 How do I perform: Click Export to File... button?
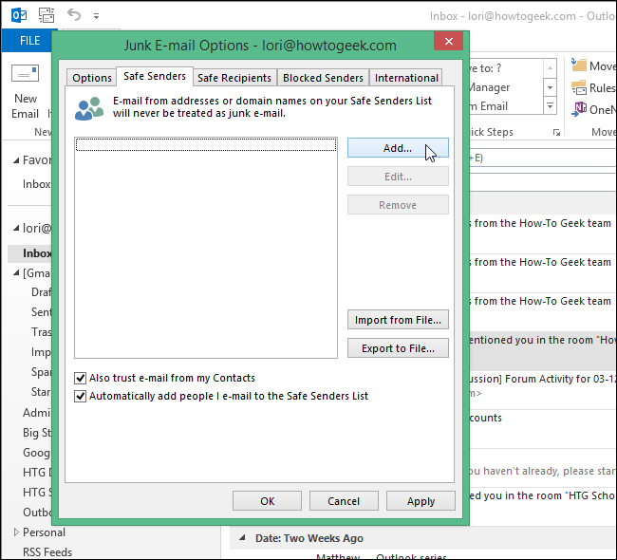click(x=398, y=348)
